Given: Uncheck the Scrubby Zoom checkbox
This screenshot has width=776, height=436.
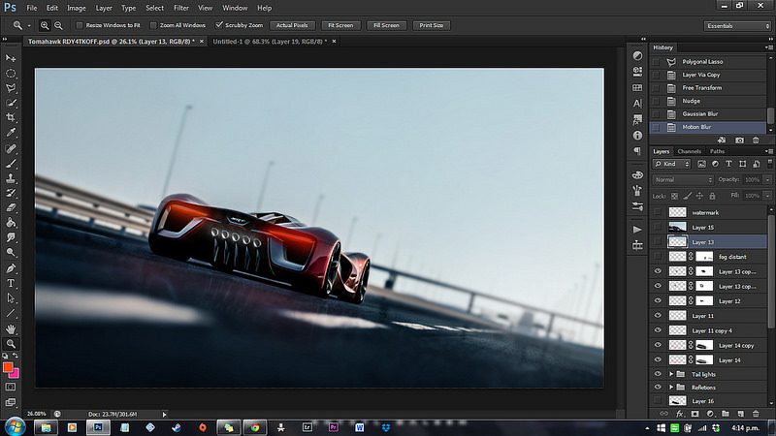Looking at the screenshot, I should pos(219,25).
